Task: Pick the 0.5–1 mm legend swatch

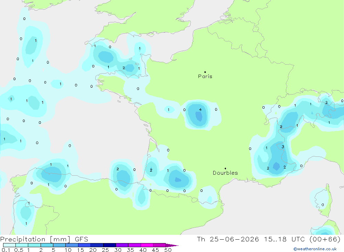Action: tap(22, 245)
